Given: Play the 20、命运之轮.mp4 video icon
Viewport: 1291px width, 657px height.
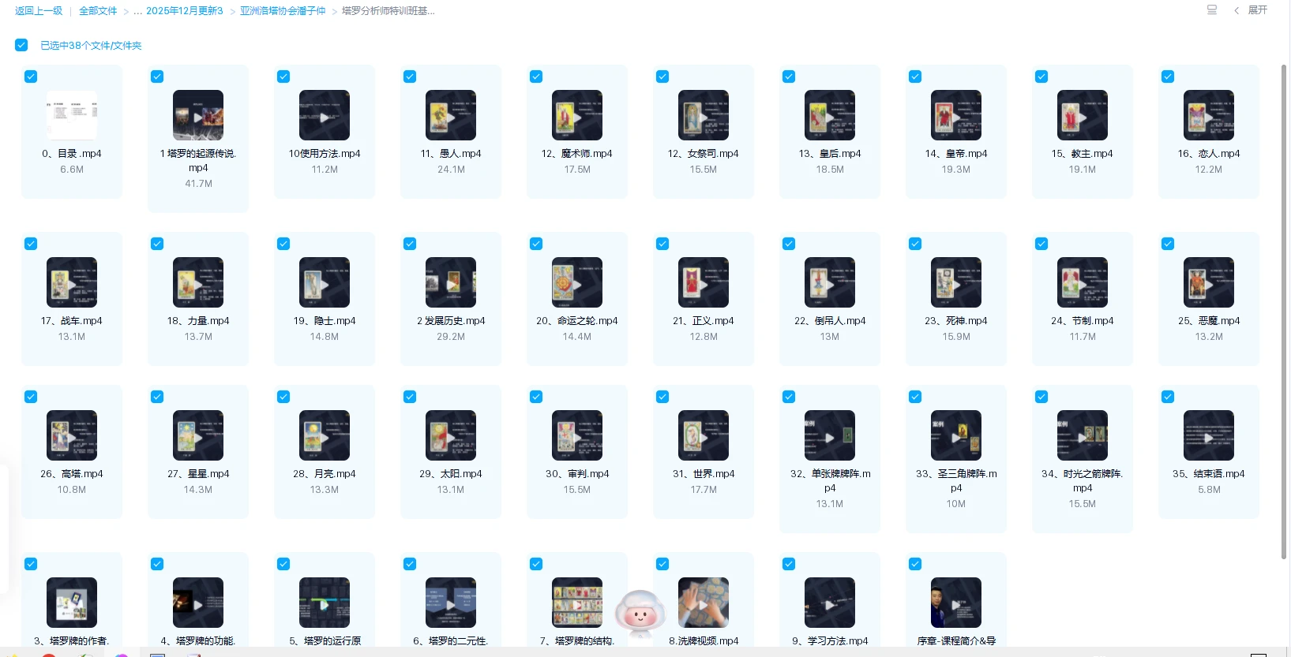Looking at the screenshot, I should click(x=577, y=282).
